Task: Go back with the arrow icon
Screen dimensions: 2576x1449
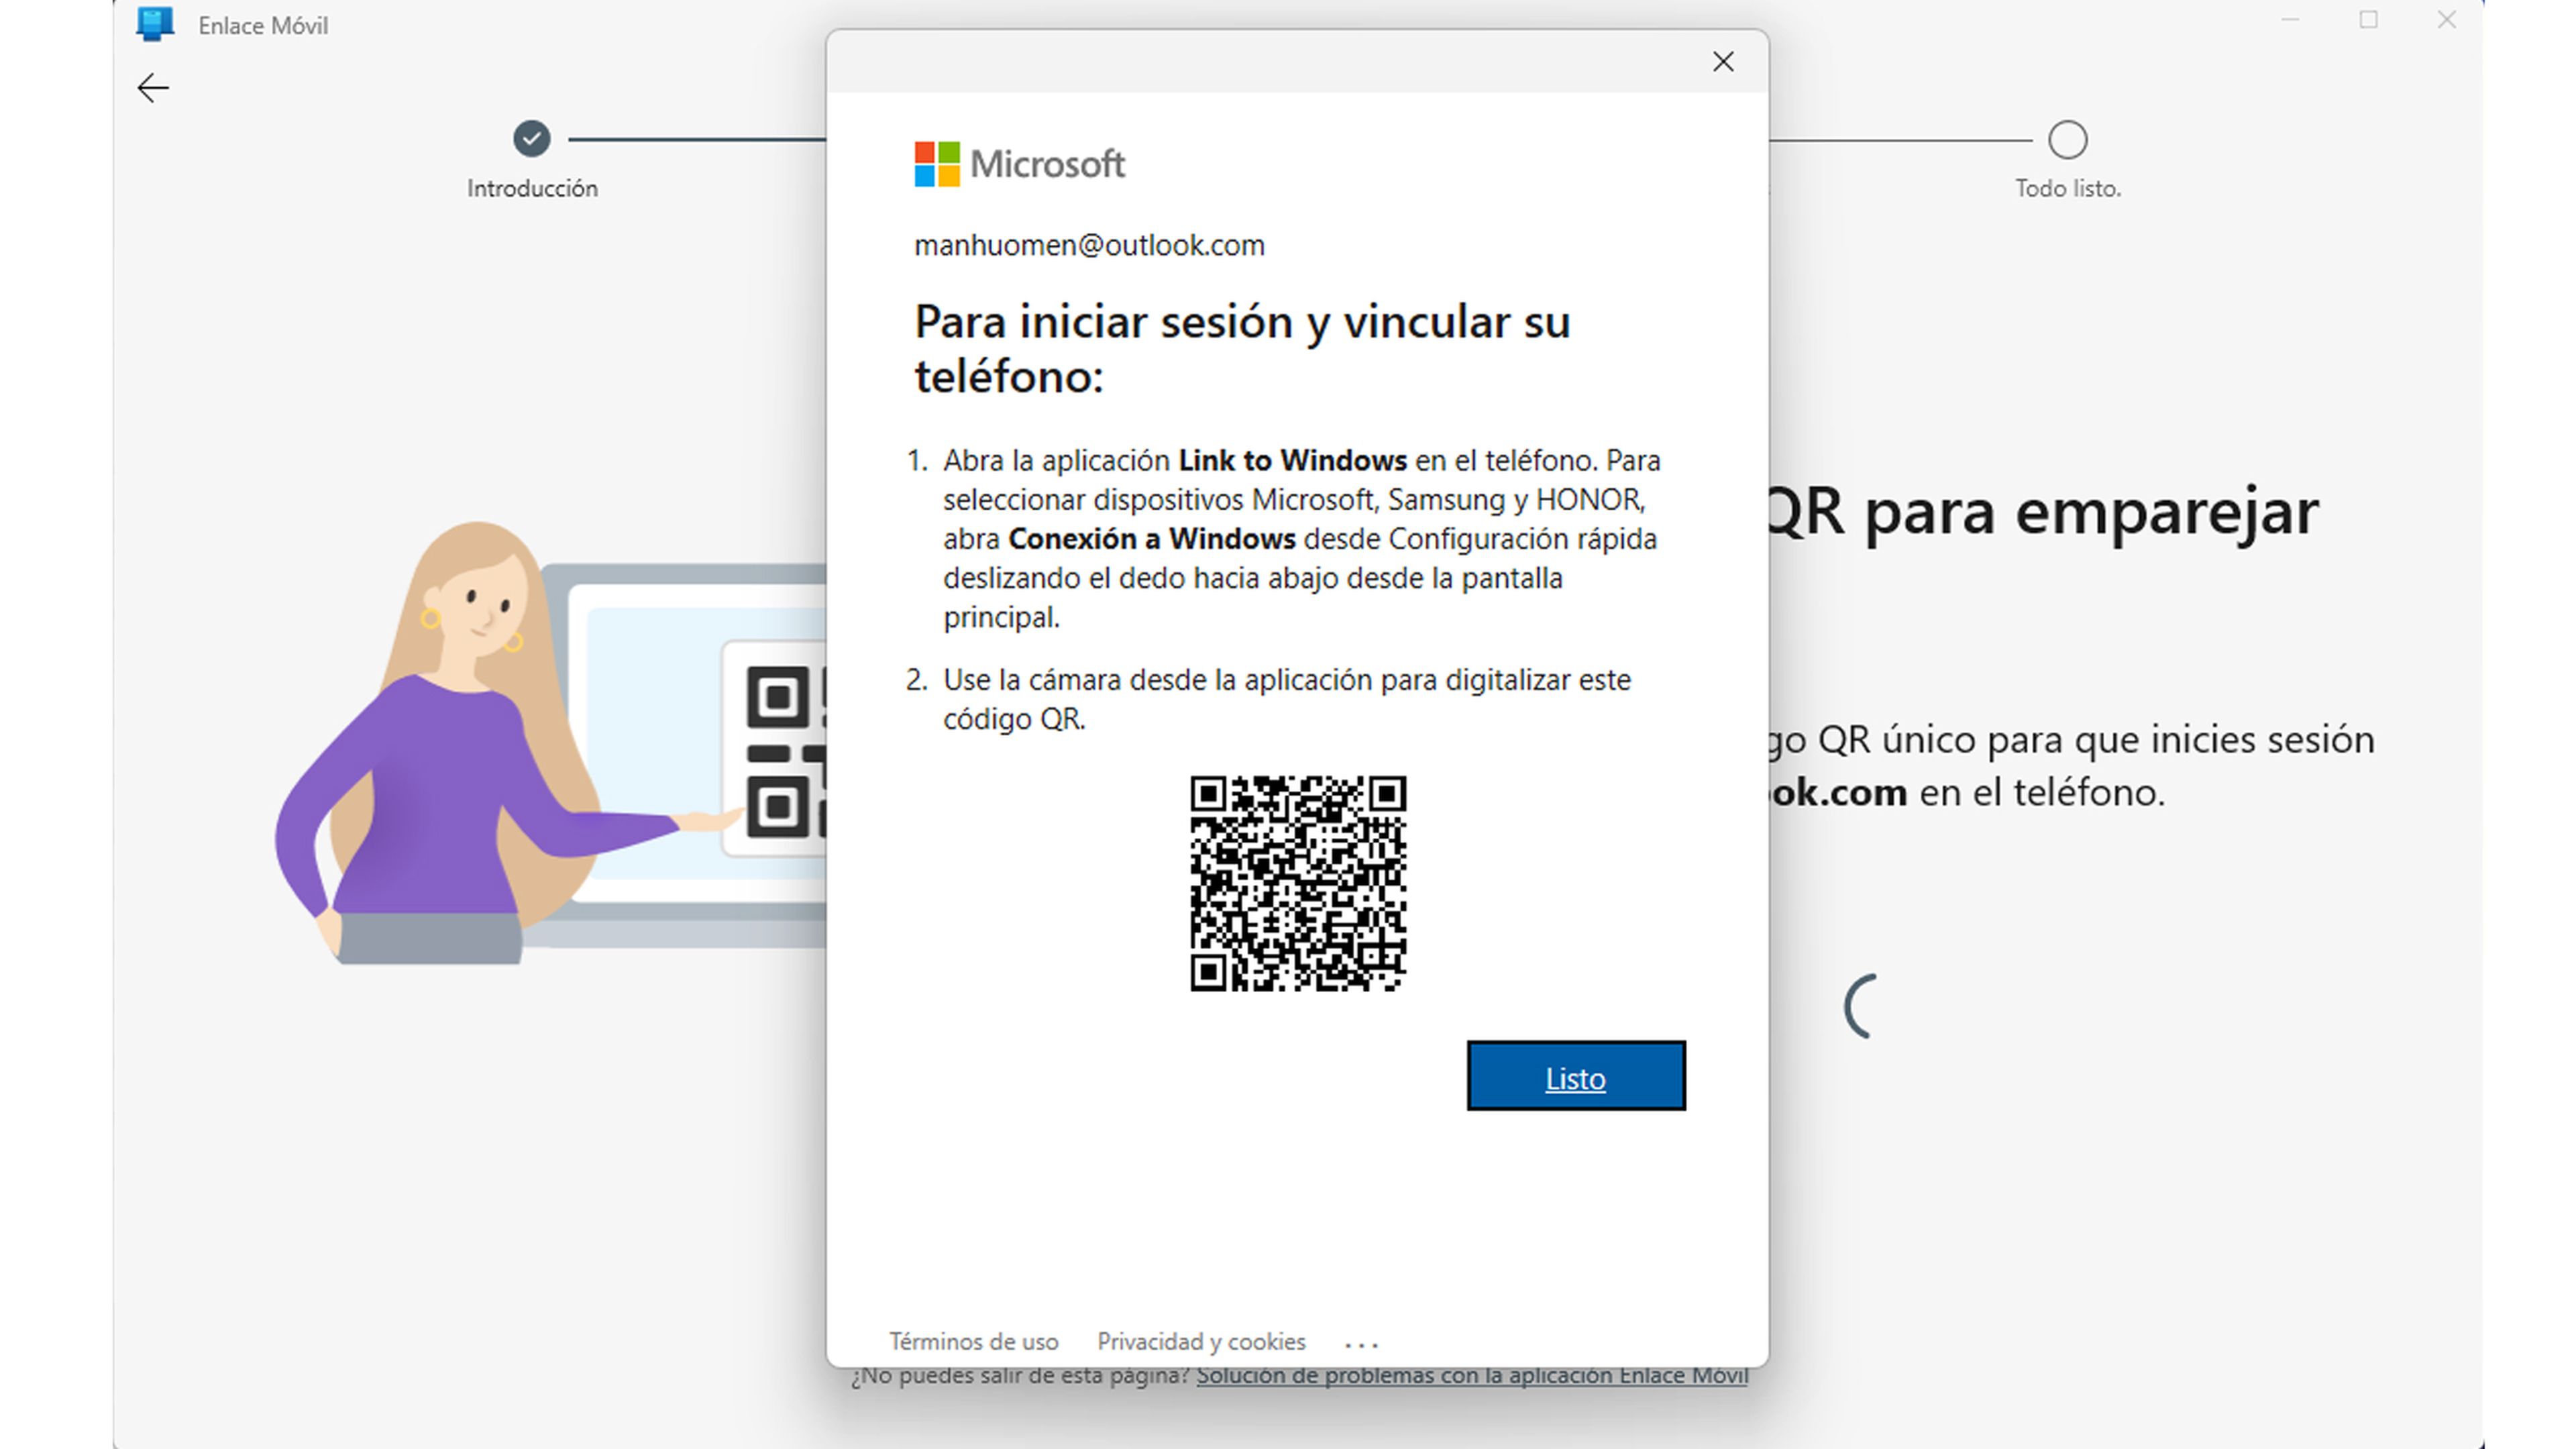Action: (x=153, y=88)
